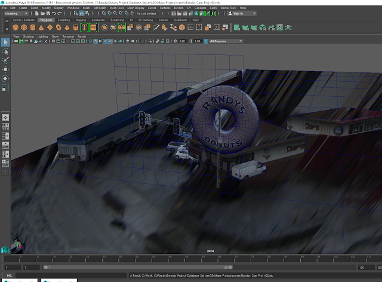Expand the panel layout arrow below layouts

(5, 172)
